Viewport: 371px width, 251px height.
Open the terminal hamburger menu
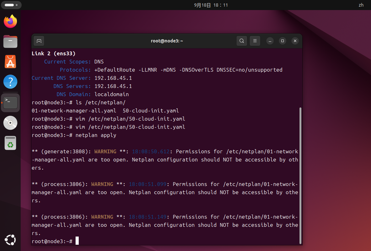(x=255, y=41)
